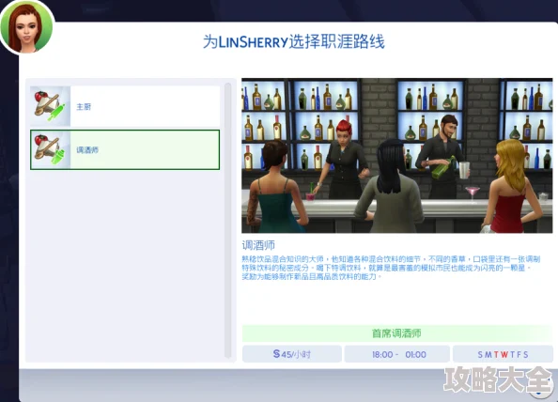This screenshot has height=402, width=558.
Task: Click the mixologist branch description paragraph
Action: click(x=391, y=268)
